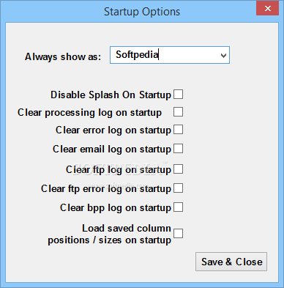This screenshot has height=288, width=284.
Task: Tick the Clear processing log on startup checkbox
Action: [178, 112]
